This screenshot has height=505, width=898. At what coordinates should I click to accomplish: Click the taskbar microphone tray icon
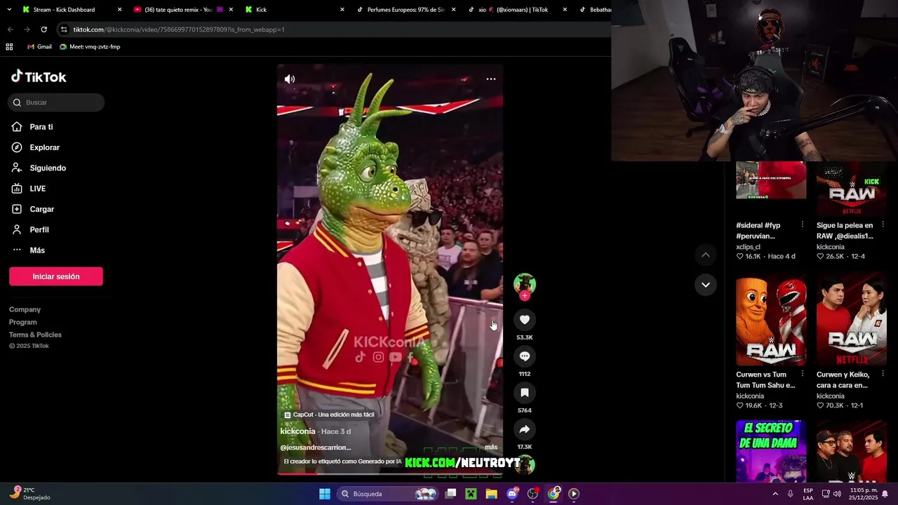coord(791,494)
